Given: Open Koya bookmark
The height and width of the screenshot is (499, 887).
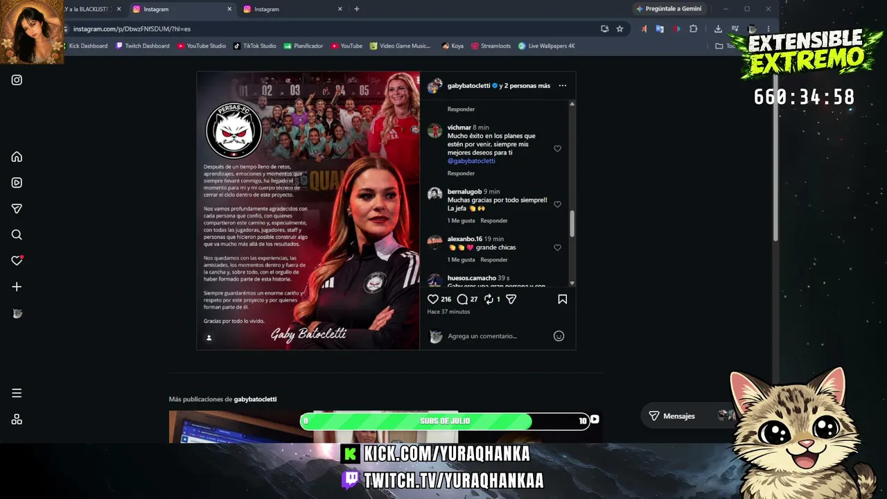Looking at the screenshot, I should [453, 46].
